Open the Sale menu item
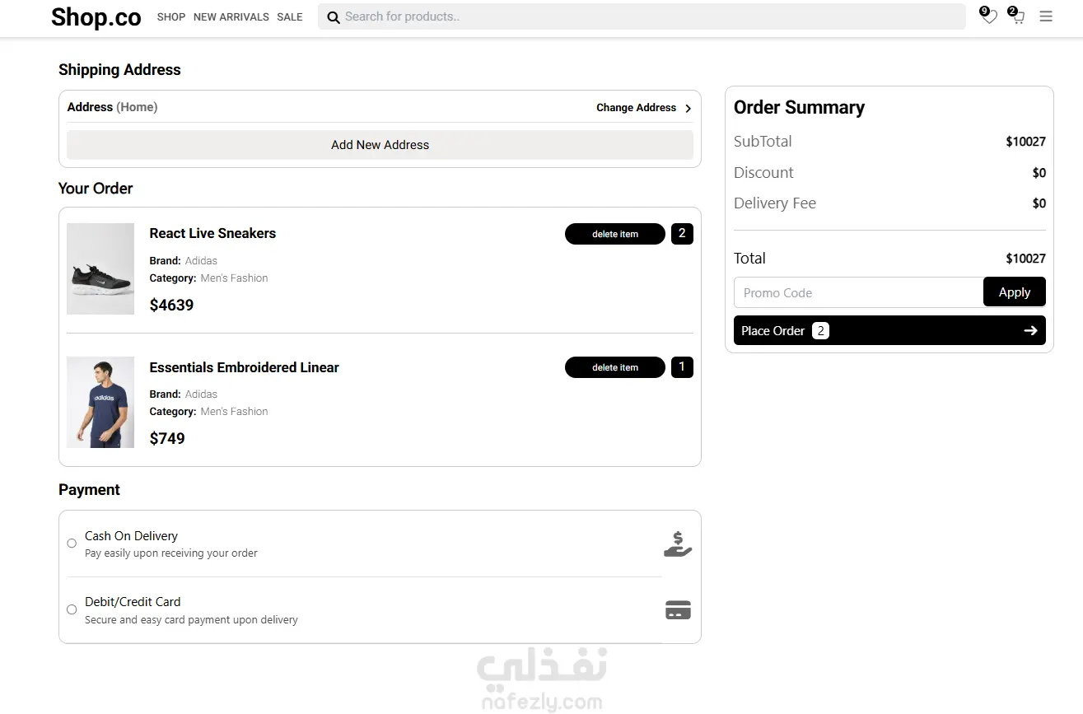Viewport: 1083px width, 714px height. point(290,17)
